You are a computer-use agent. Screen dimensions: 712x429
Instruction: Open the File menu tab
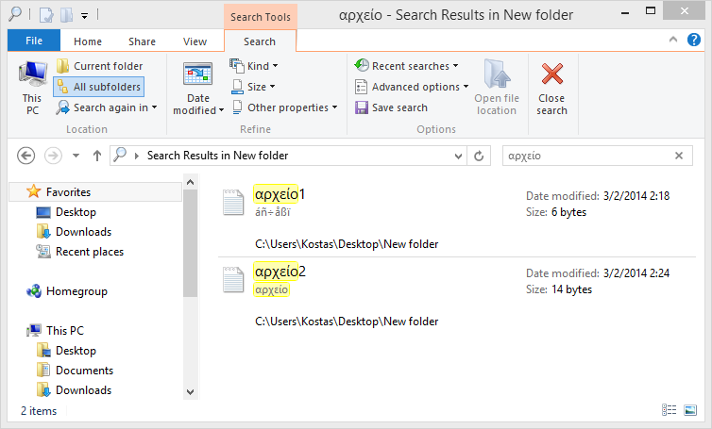pyautogui.click(x=34, y=41)
